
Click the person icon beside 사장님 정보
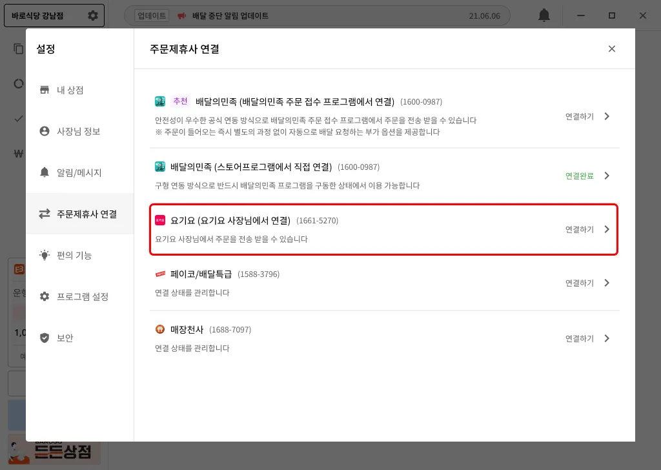pyautogui.click(x=45, y=131)
